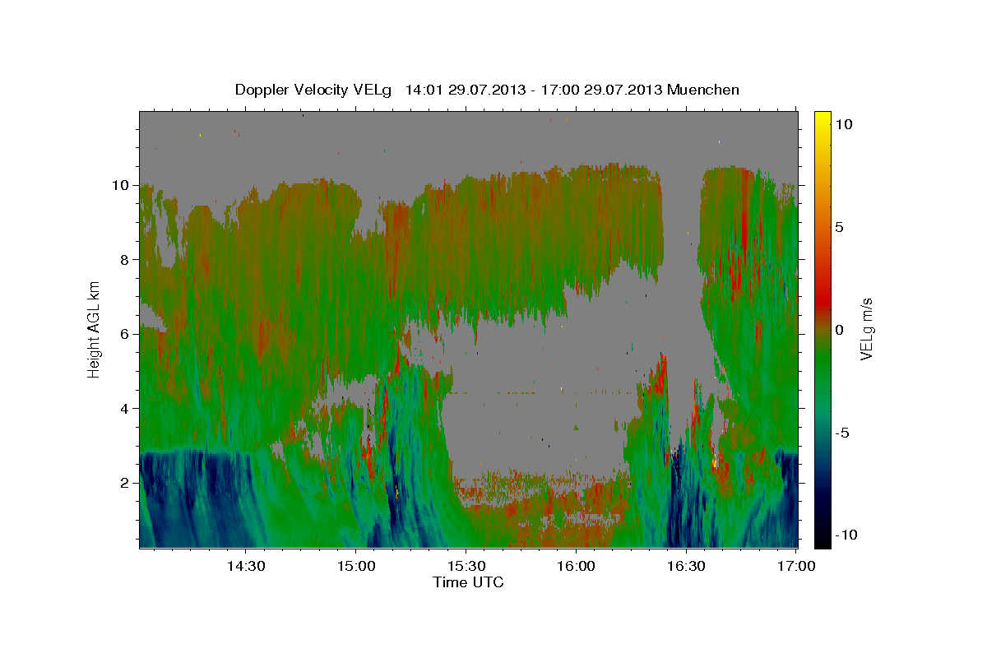Viewport: 987px width, 658px height.
Task: Click the colorbar value 0 label
Action: point(839,329)
